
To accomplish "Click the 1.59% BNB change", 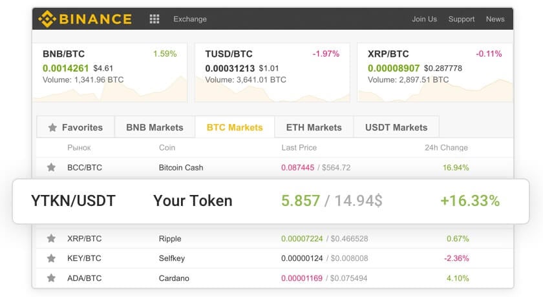I will coord(165,54).
